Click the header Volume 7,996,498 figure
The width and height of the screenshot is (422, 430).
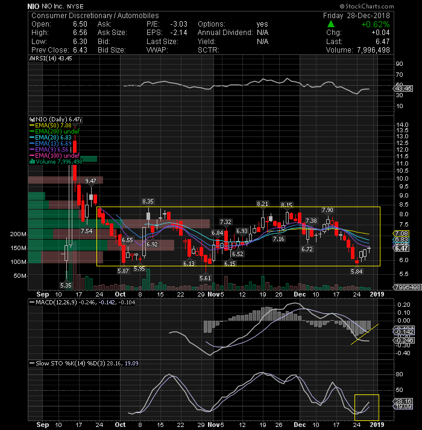373,50
